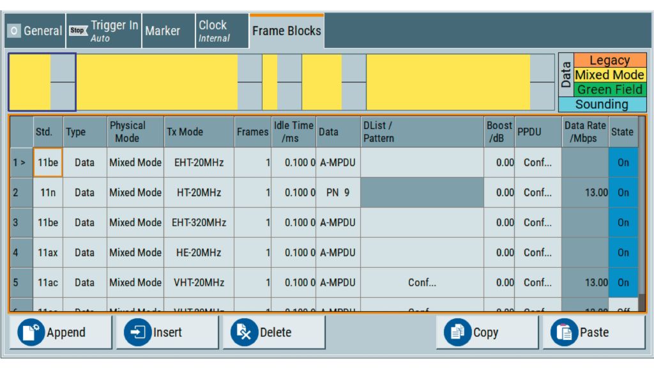This screenshot has height=368, width=654.
Task: Open Tx Mode dropdown showing HT-20MHz
Action: pos(199,192)
